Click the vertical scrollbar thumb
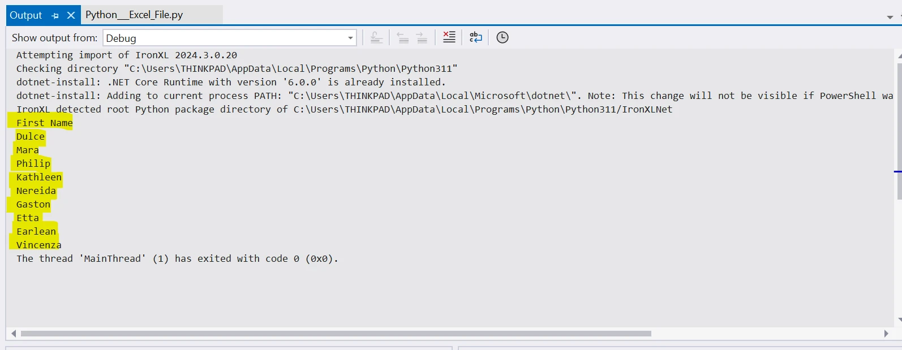The image size is (902, 350). 899,130
